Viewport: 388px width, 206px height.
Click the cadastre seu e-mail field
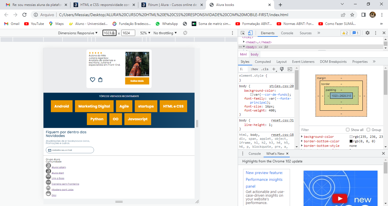pos(70,150)
